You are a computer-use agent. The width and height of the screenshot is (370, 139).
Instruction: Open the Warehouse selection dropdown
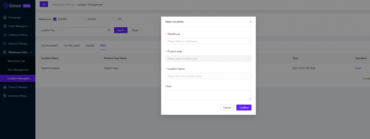208,41
